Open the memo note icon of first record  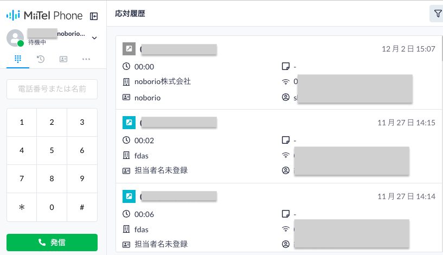286,66
